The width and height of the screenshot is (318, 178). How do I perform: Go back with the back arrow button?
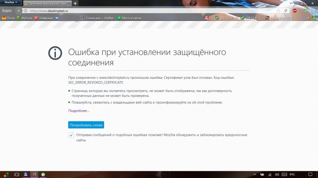coord(19,11)
